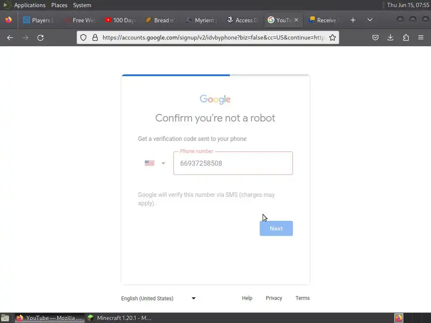Click 'Get a verification code sent' text

(192, 139)
